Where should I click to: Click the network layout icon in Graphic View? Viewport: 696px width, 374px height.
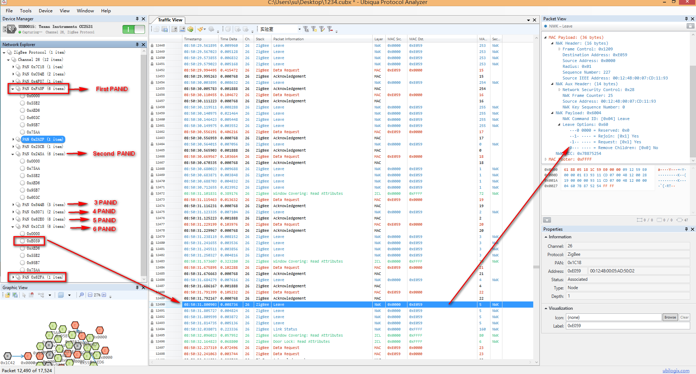(41, 295)
